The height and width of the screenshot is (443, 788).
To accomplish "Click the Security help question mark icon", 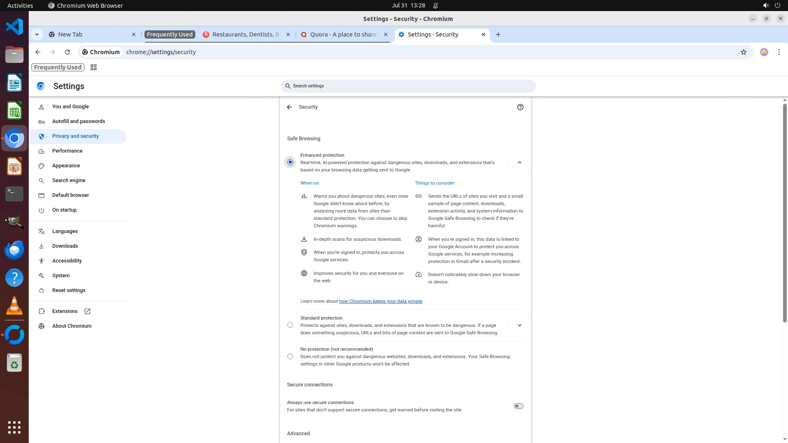I will [x=520, y=107].
